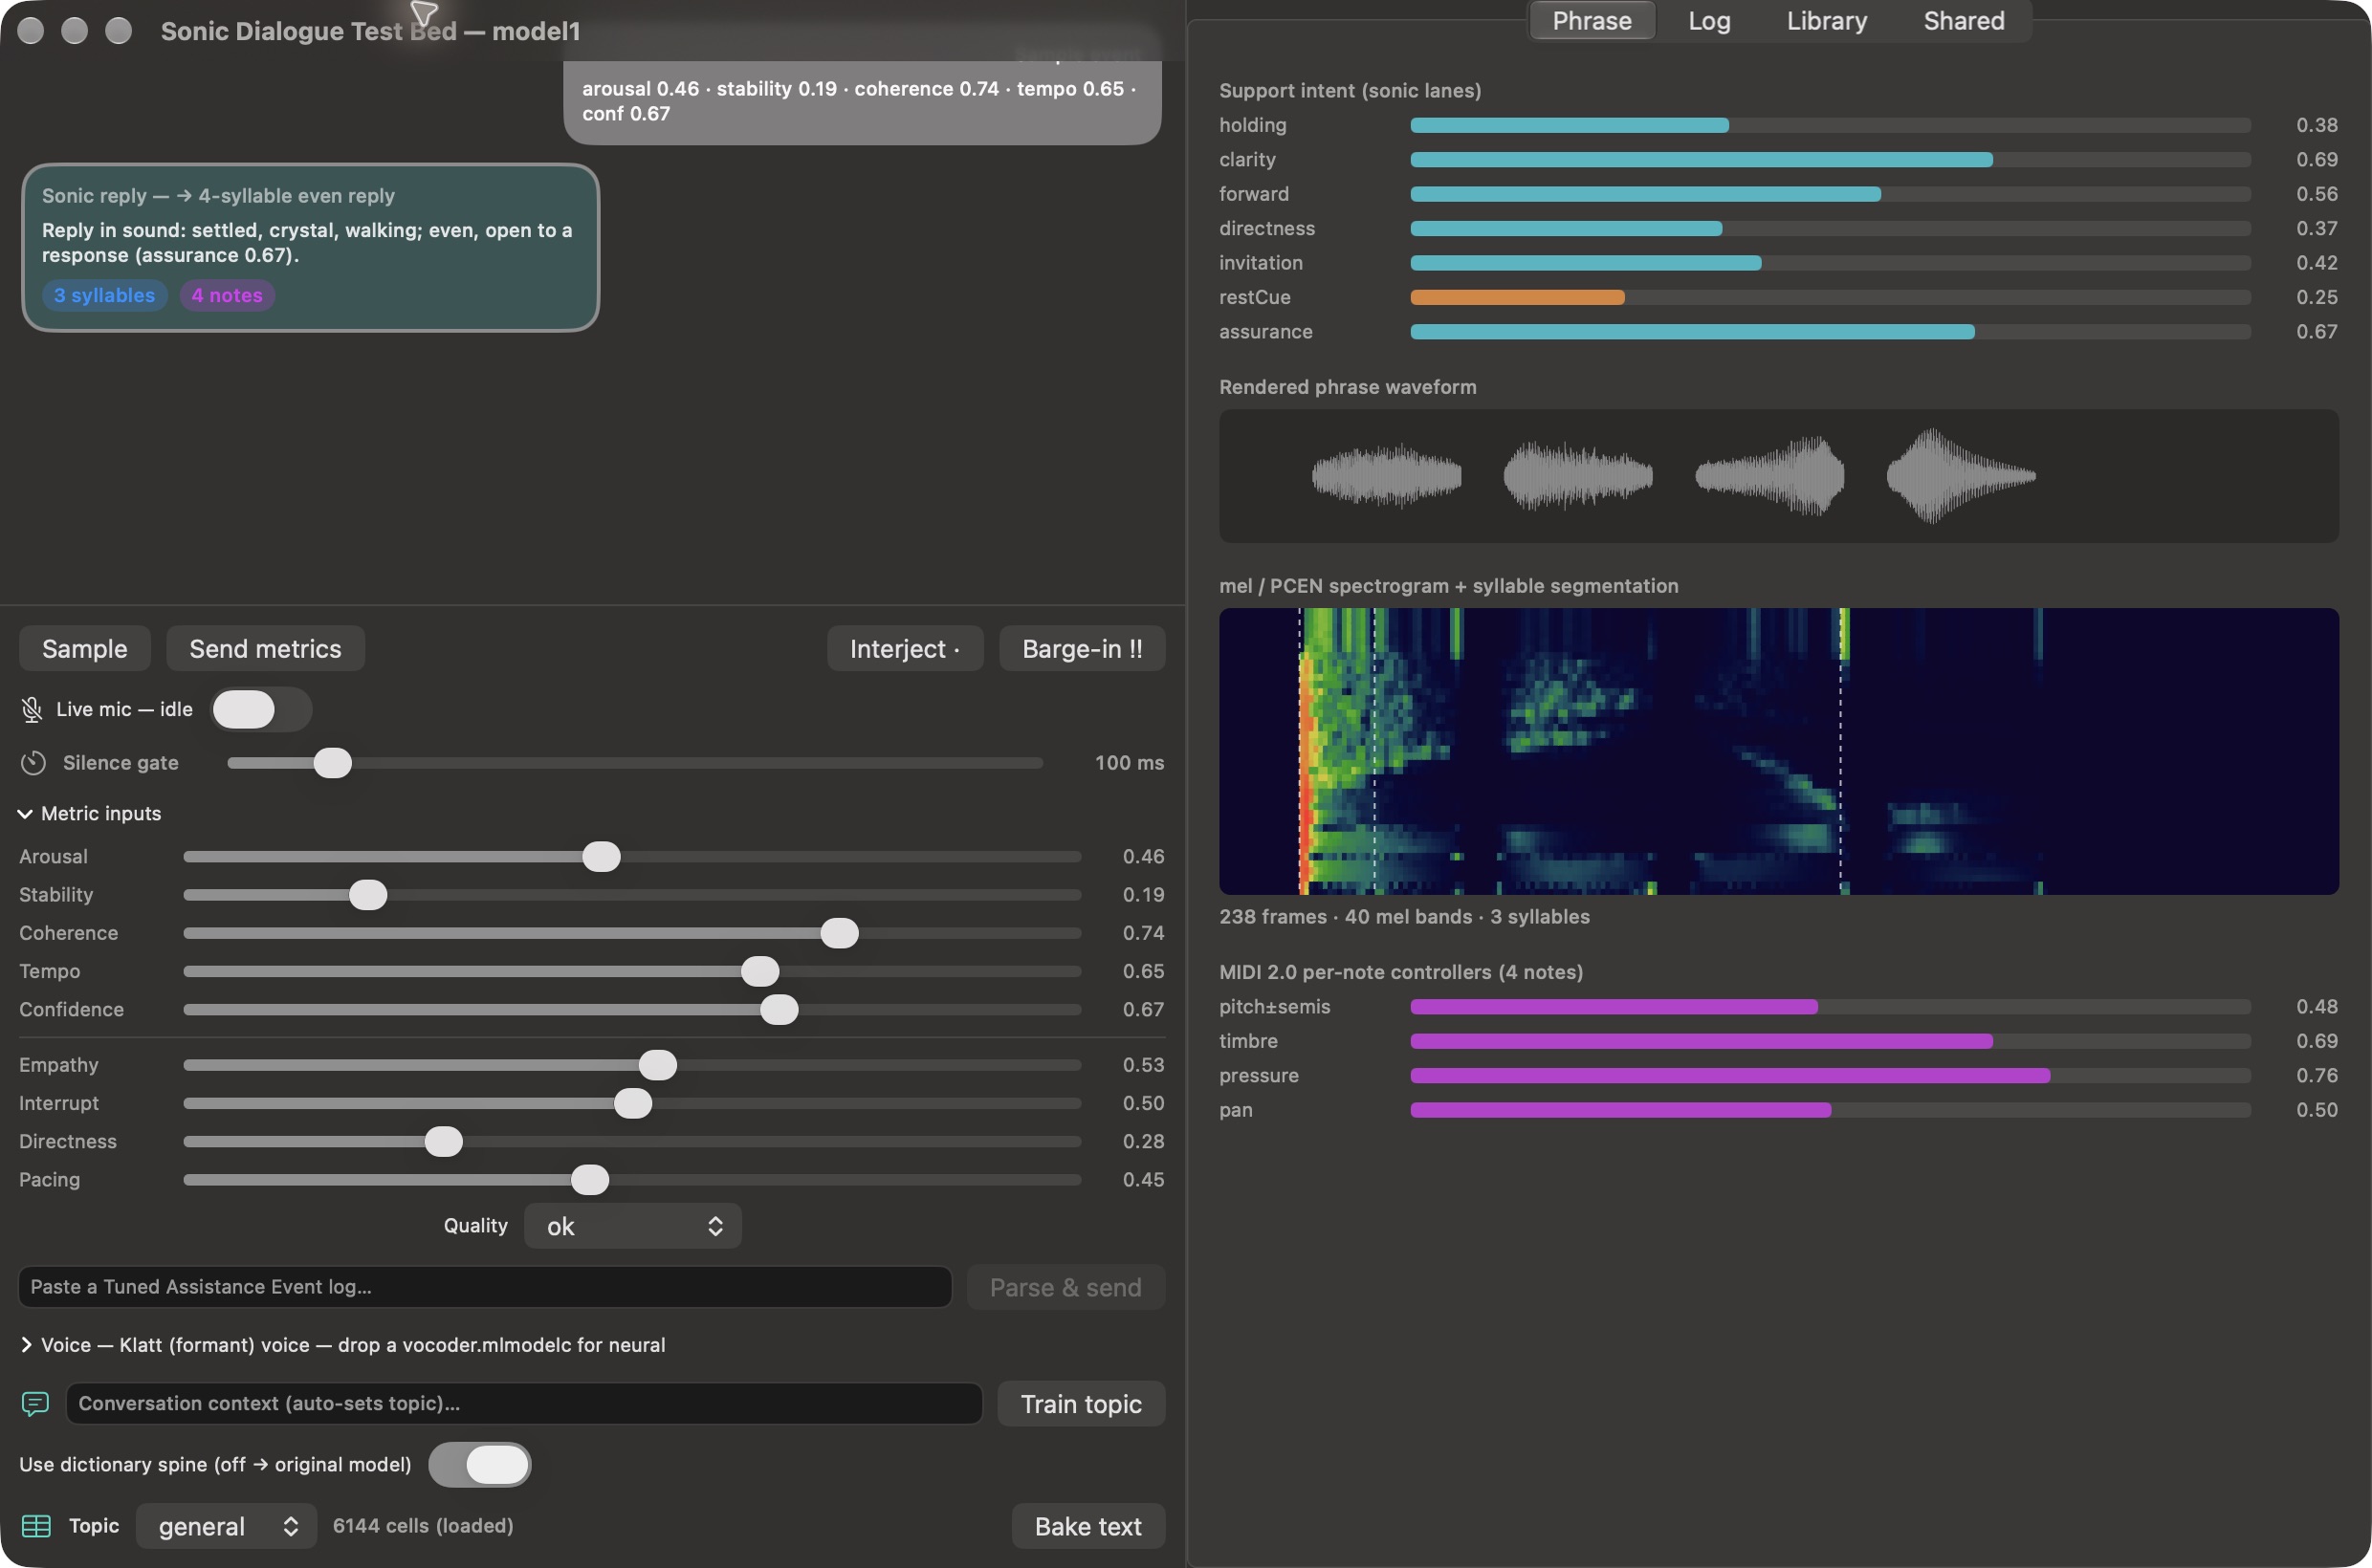The width and height of the screenshot is (2372, 1568).
Task: Click the Sonic reply message bubble
Action: tap(310, 247)
